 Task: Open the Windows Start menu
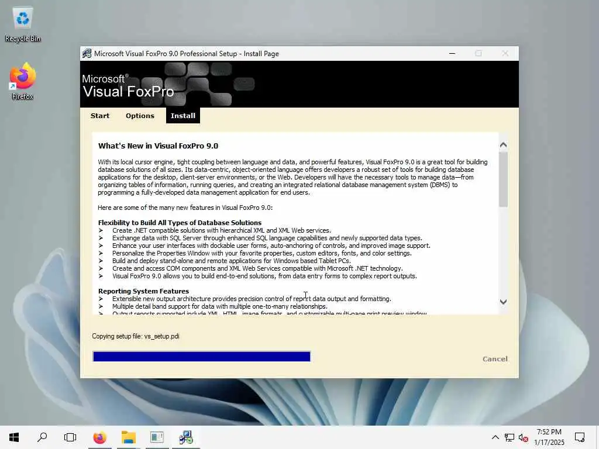pyautogui.click(x=14, y=437)
